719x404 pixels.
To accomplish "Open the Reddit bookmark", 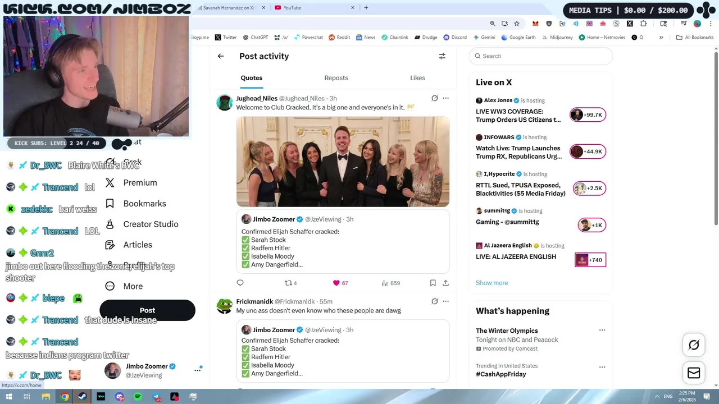I will [339, 38].
